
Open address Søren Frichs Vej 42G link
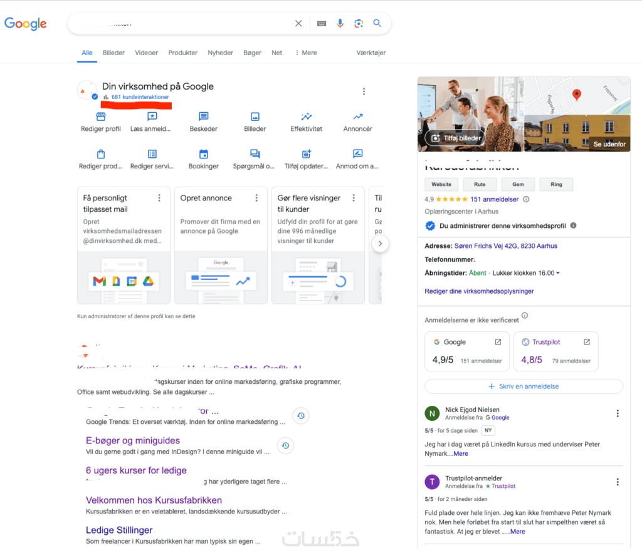tap(506, 246)
